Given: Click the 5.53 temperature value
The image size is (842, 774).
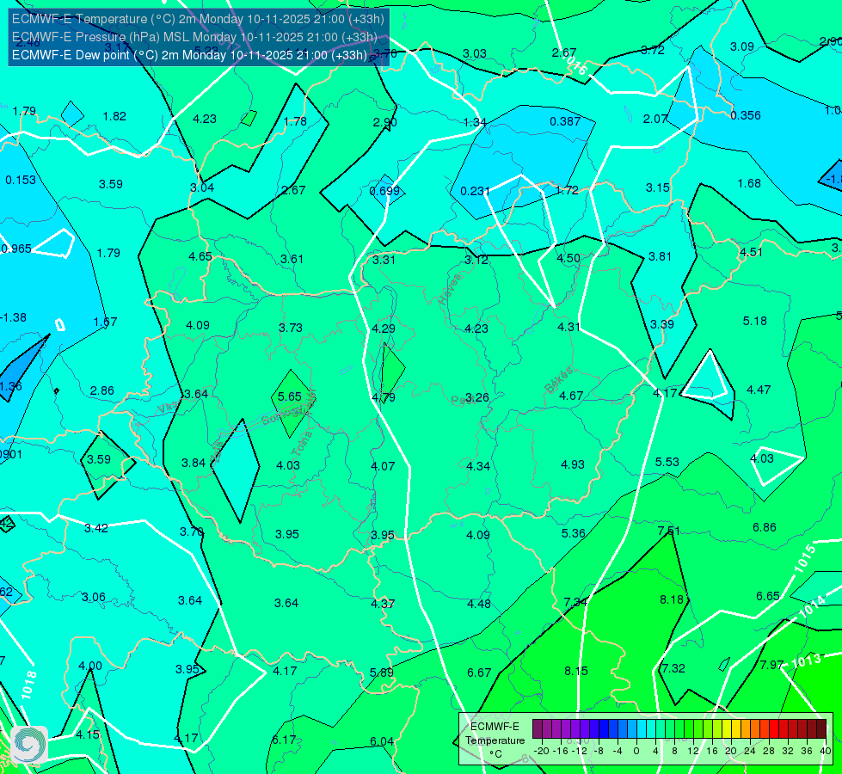Looking at the screenshot, I should 667,462.
